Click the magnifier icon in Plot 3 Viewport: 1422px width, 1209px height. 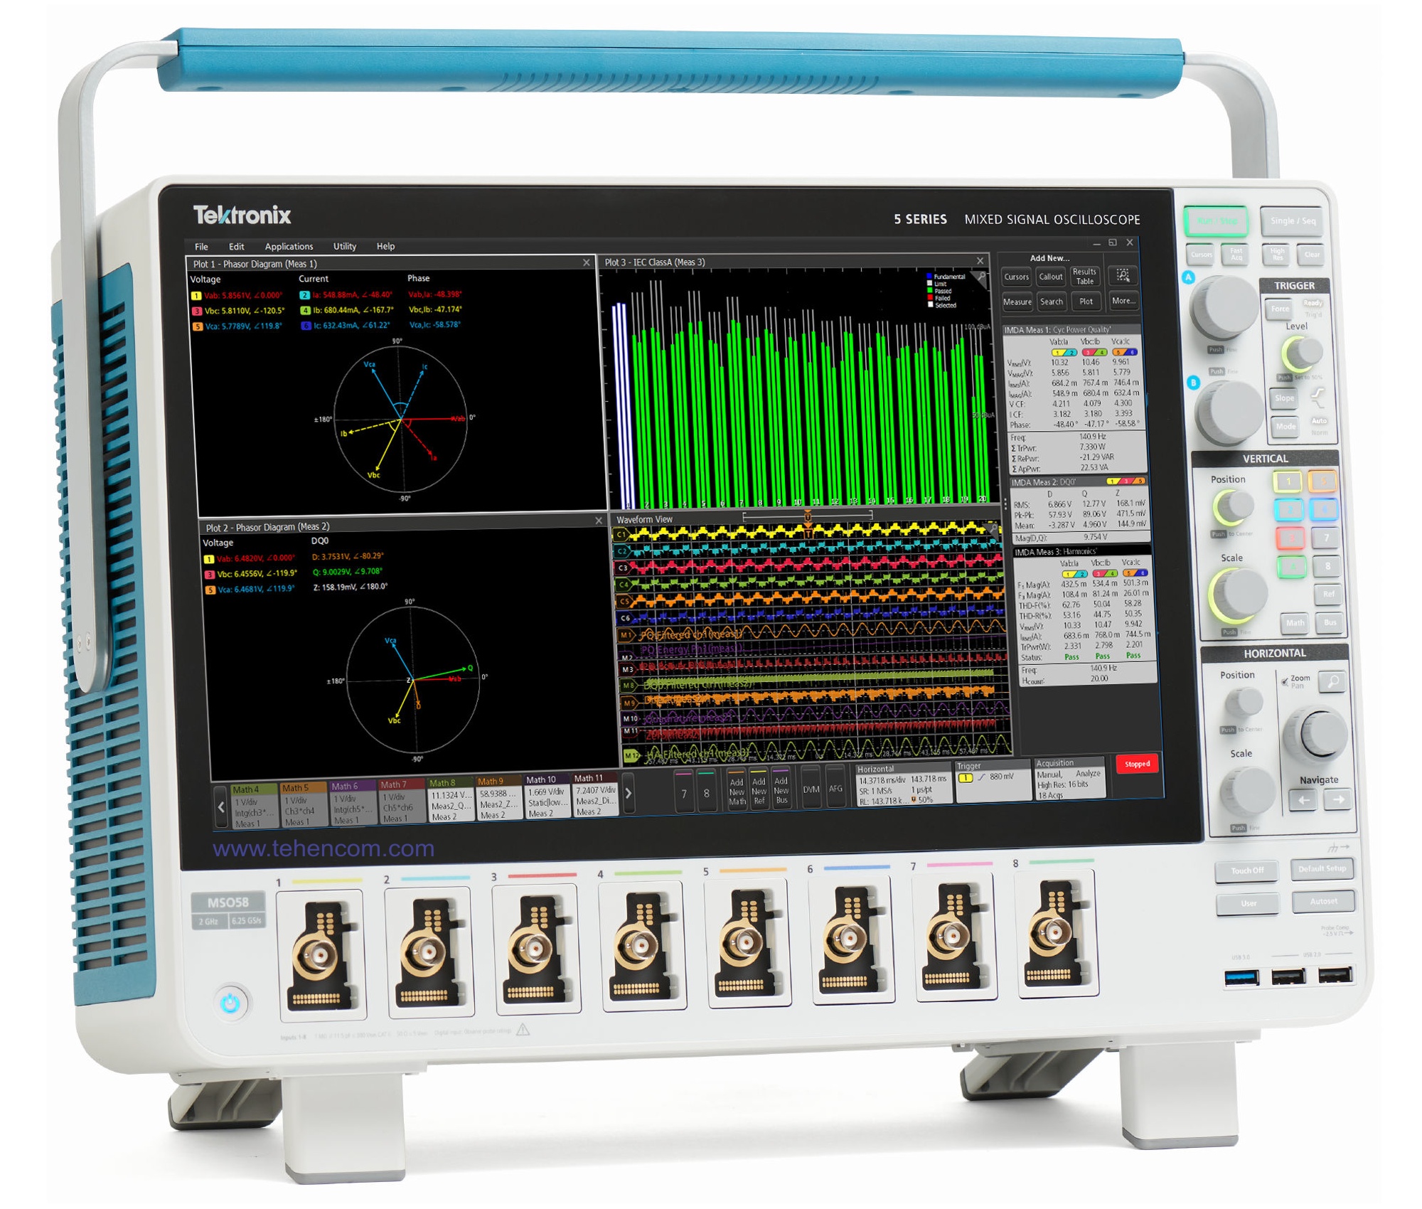(x=981, y=277)
